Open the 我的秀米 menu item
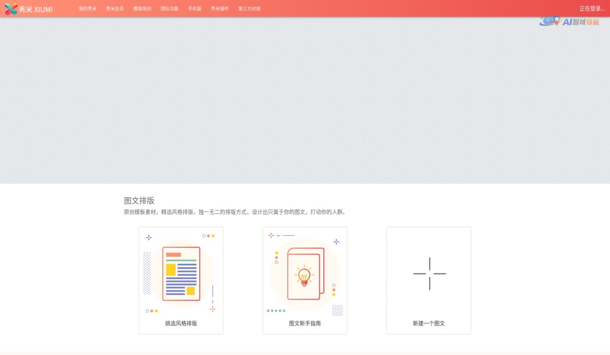The height and width of the screenshot is (355, 610). [x=87, y=8]
